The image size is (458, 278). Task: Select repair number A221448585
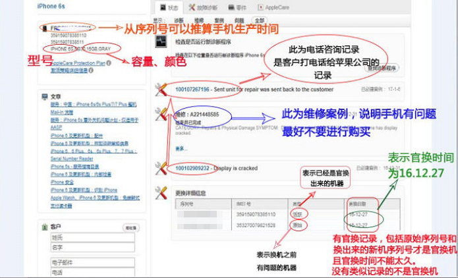(x=204, y=114)
